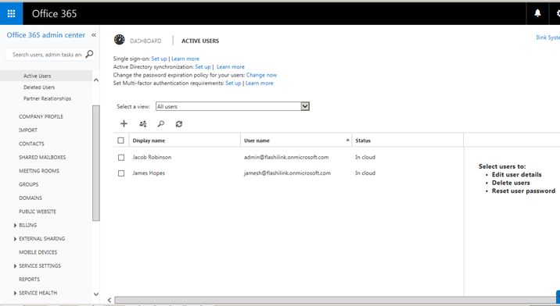Click Learn more for Active Directory synchronization

tap(231, 66)
